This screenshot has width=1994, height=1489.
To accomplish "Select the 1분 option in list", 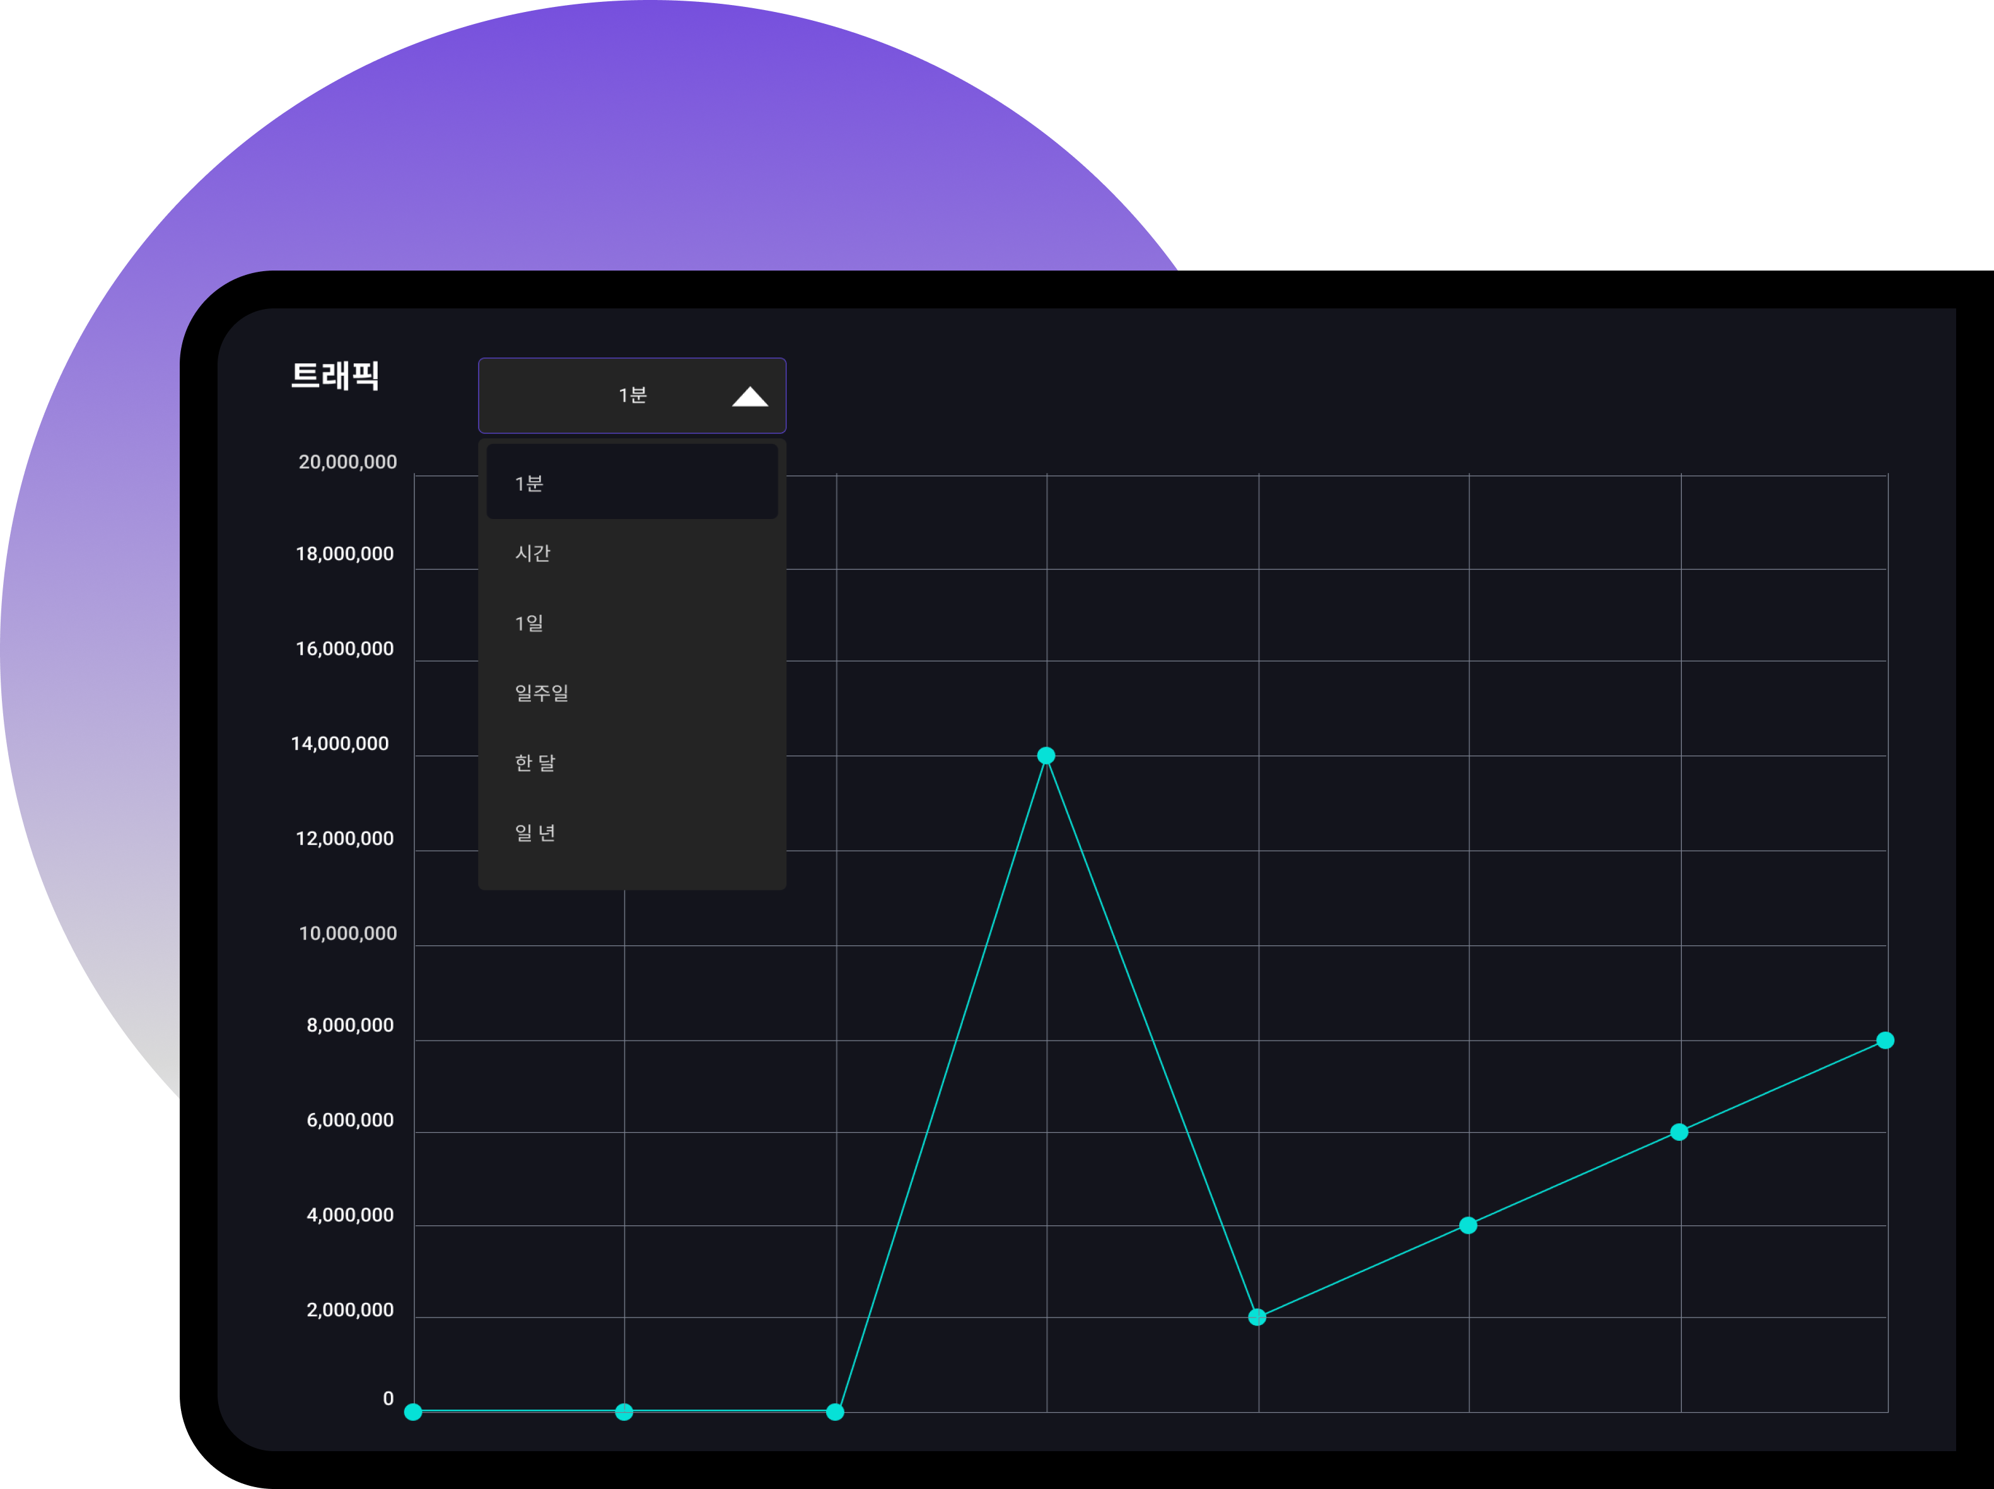I will 632,481.
